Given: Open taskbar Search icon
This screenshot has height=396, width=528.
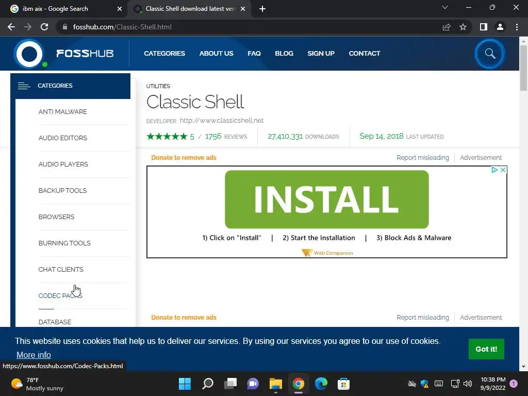Looking at the screenshot, I should click(x=208, y=384).
